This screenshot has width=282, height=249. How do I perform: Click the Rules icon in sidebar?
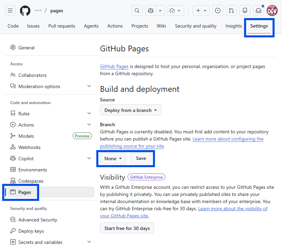click(13, 113)
